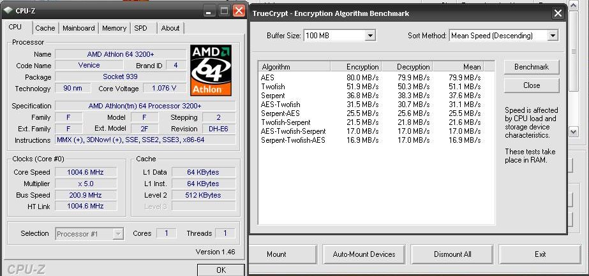Click the Level 2 cache value 512 KBytes

[203, 195]
